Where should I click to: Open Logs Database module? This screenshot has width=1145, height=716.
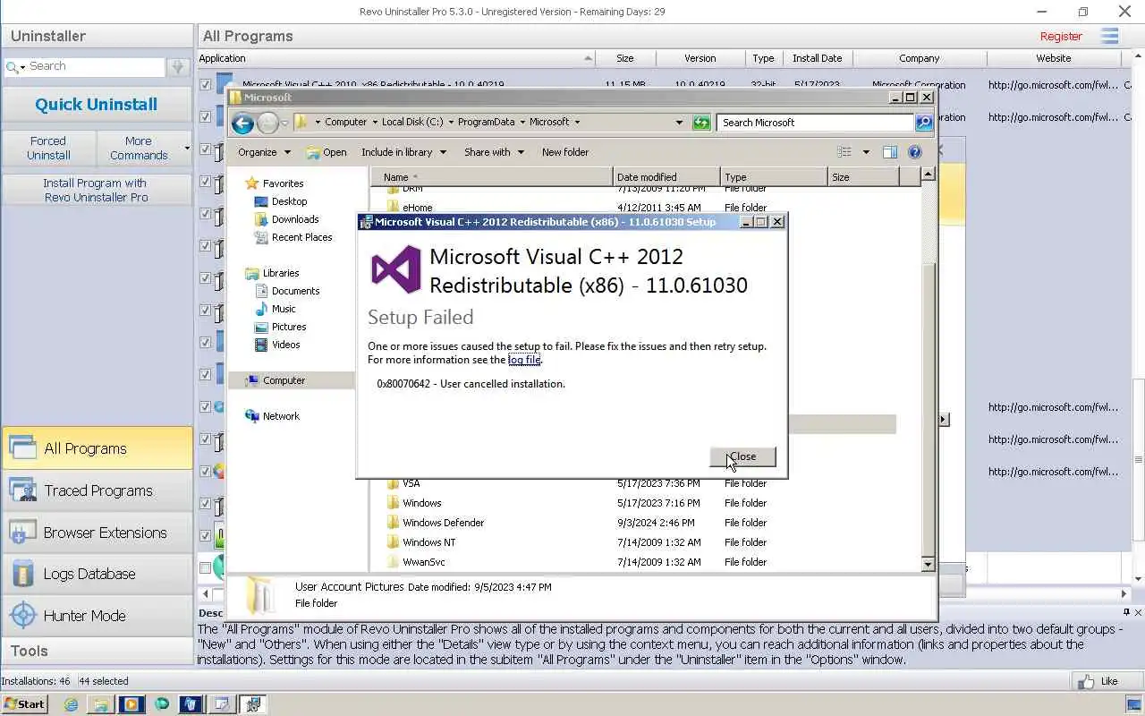[97, 574]
